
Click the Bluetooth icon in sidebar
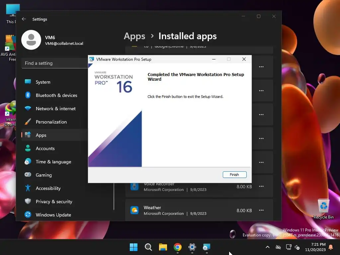click(x=28, y=95)
